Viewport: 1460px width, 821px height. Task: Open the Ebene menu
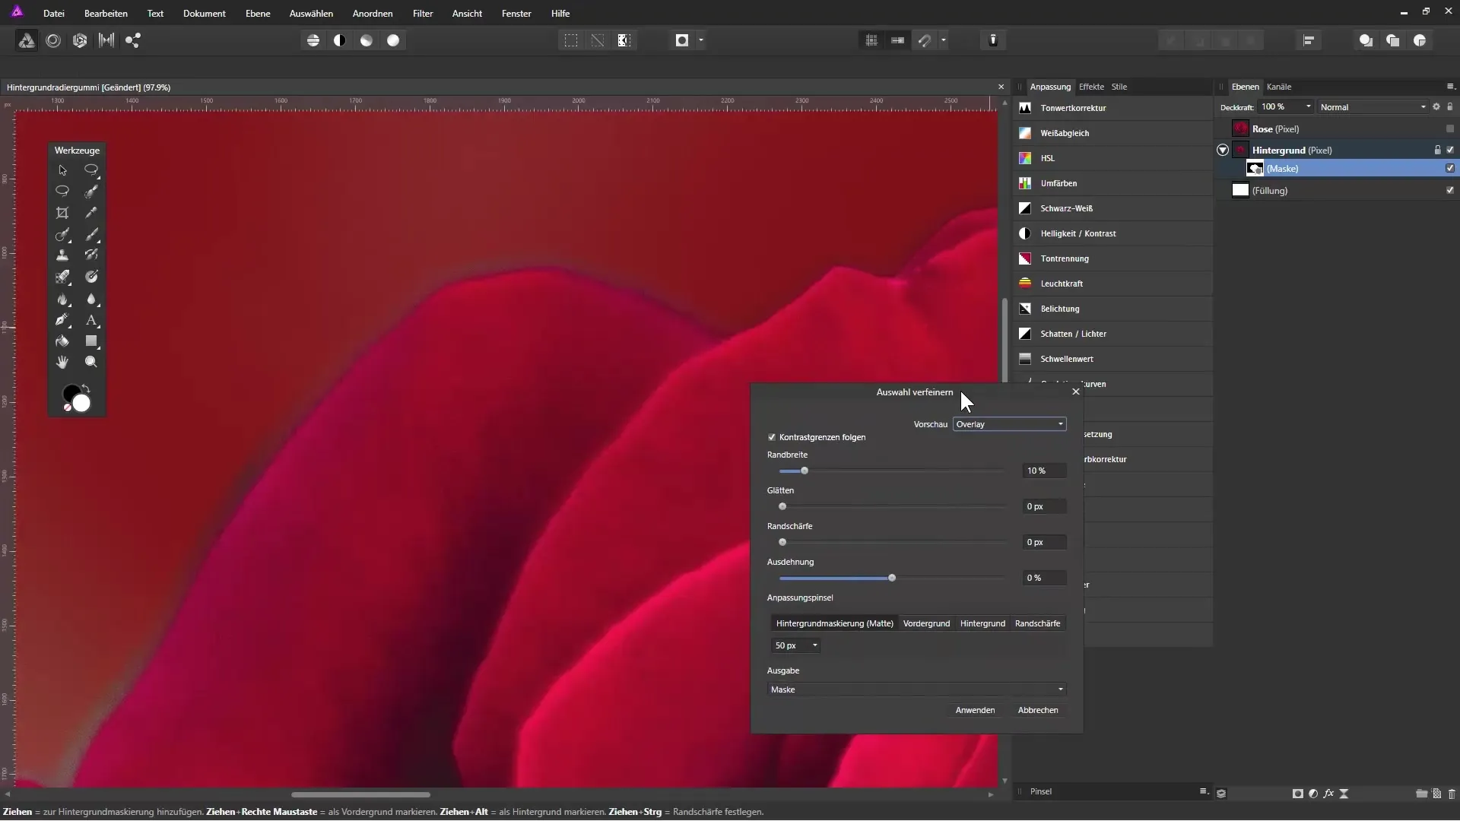coord(258,14)
